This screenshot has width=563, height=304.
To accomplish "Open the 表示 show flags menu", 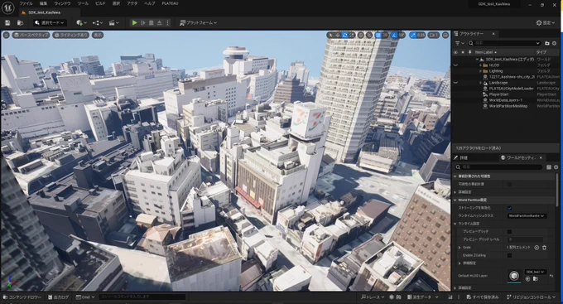I will click(x=98, y=35).
